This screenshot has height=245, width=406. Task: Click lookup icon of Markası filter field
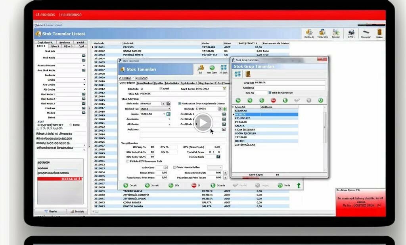point(84,108)
